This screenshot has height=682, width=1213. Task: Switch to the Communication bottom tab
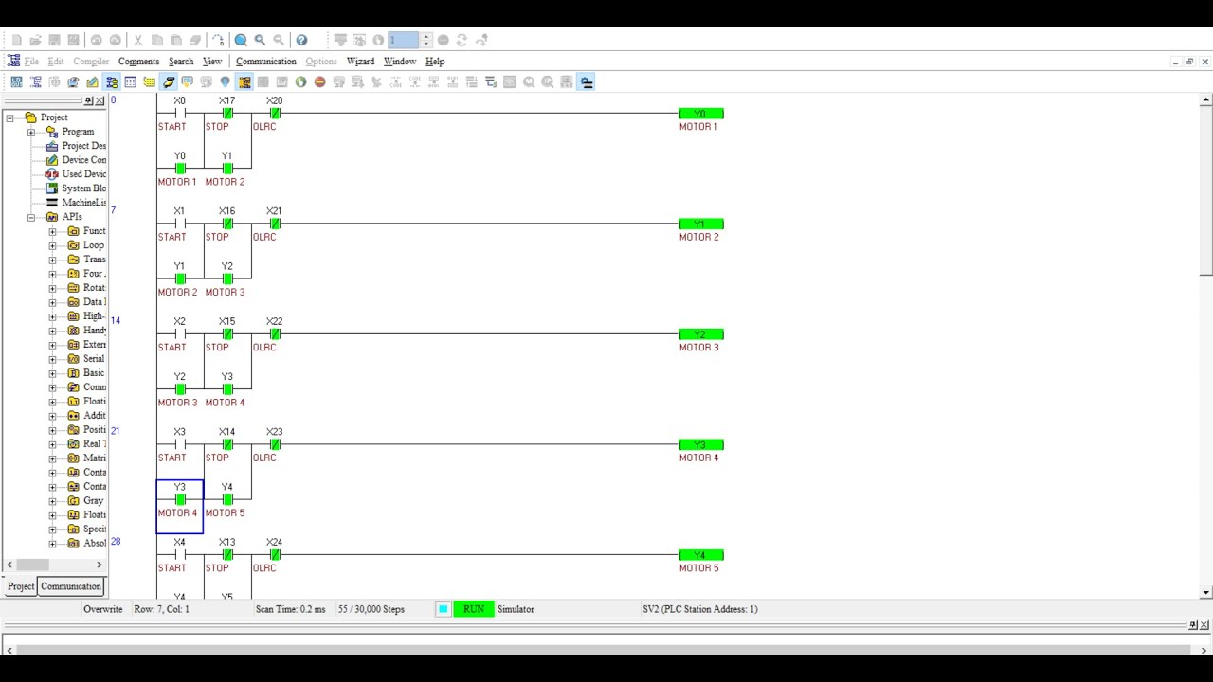(71, 586)
